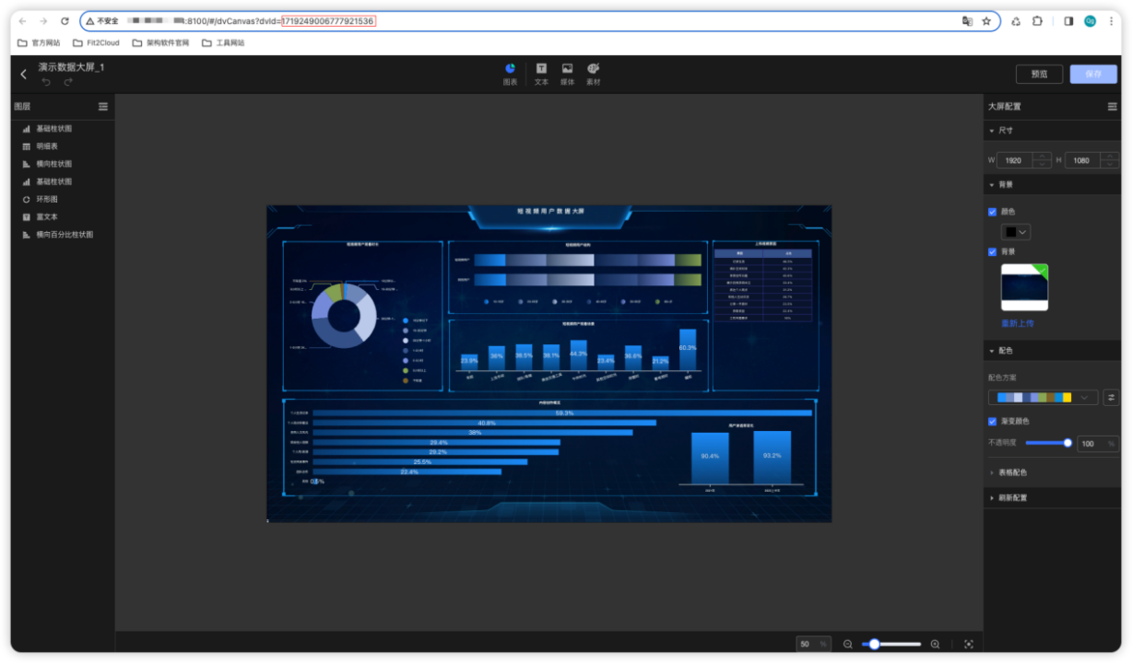The height and width of the screenshot is (663, 1132).
Task: Zoom in the canvas with plus icon
Action: coord(936,645)
